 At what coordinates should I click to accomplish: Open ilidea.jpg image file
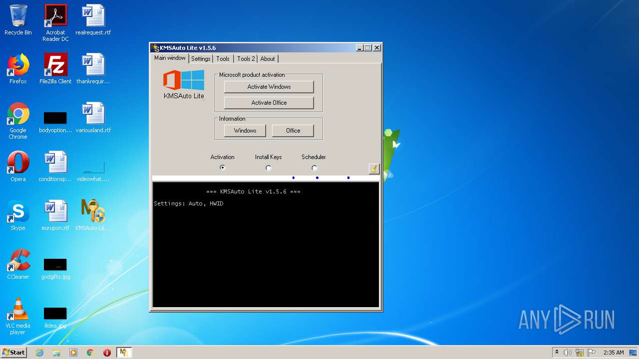click(55, 317)
